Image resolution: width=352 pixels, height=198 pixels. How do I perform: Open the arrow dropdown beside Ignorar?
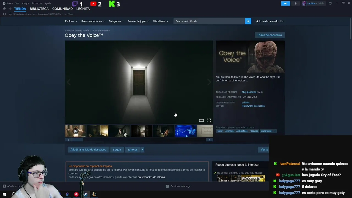142,150
